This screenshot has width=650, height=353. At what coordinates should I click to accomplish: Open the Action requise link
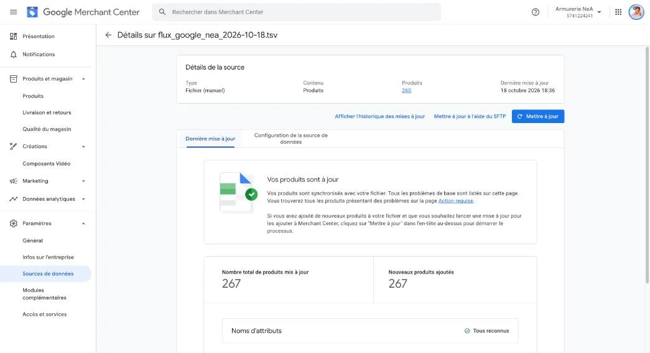455,201
